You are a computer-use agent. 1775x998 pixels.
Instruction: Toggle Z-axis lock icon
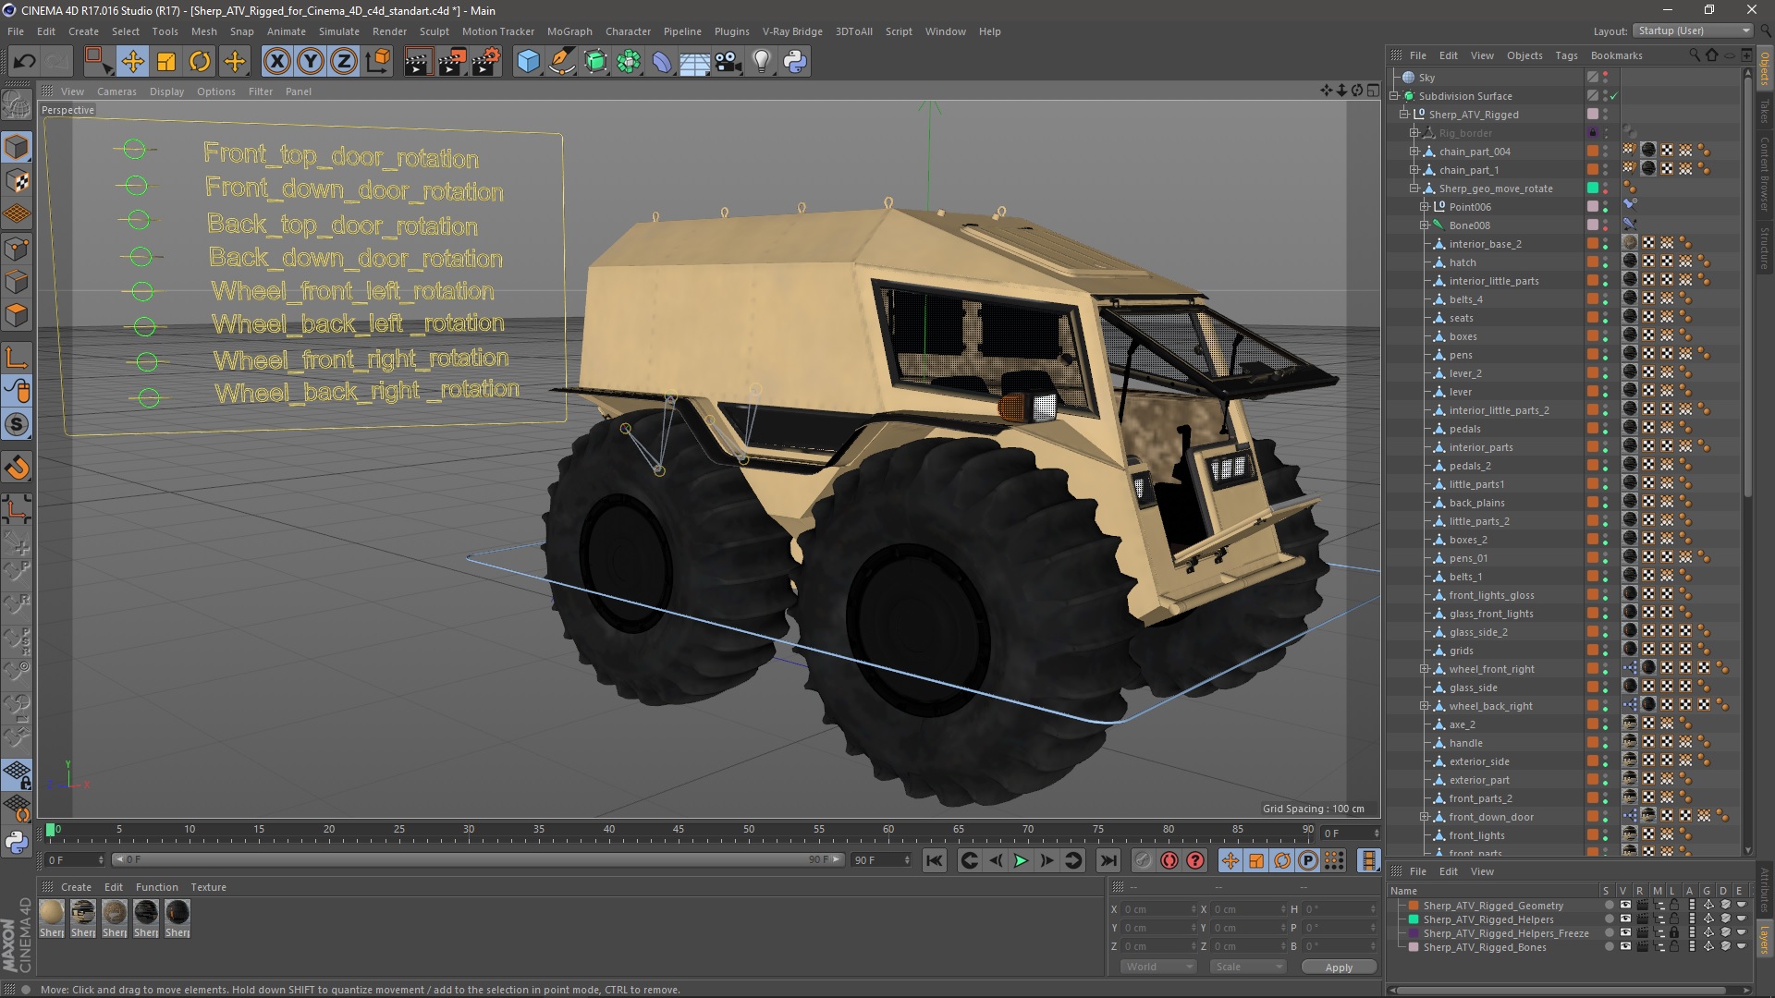click(x=344, y=62)
